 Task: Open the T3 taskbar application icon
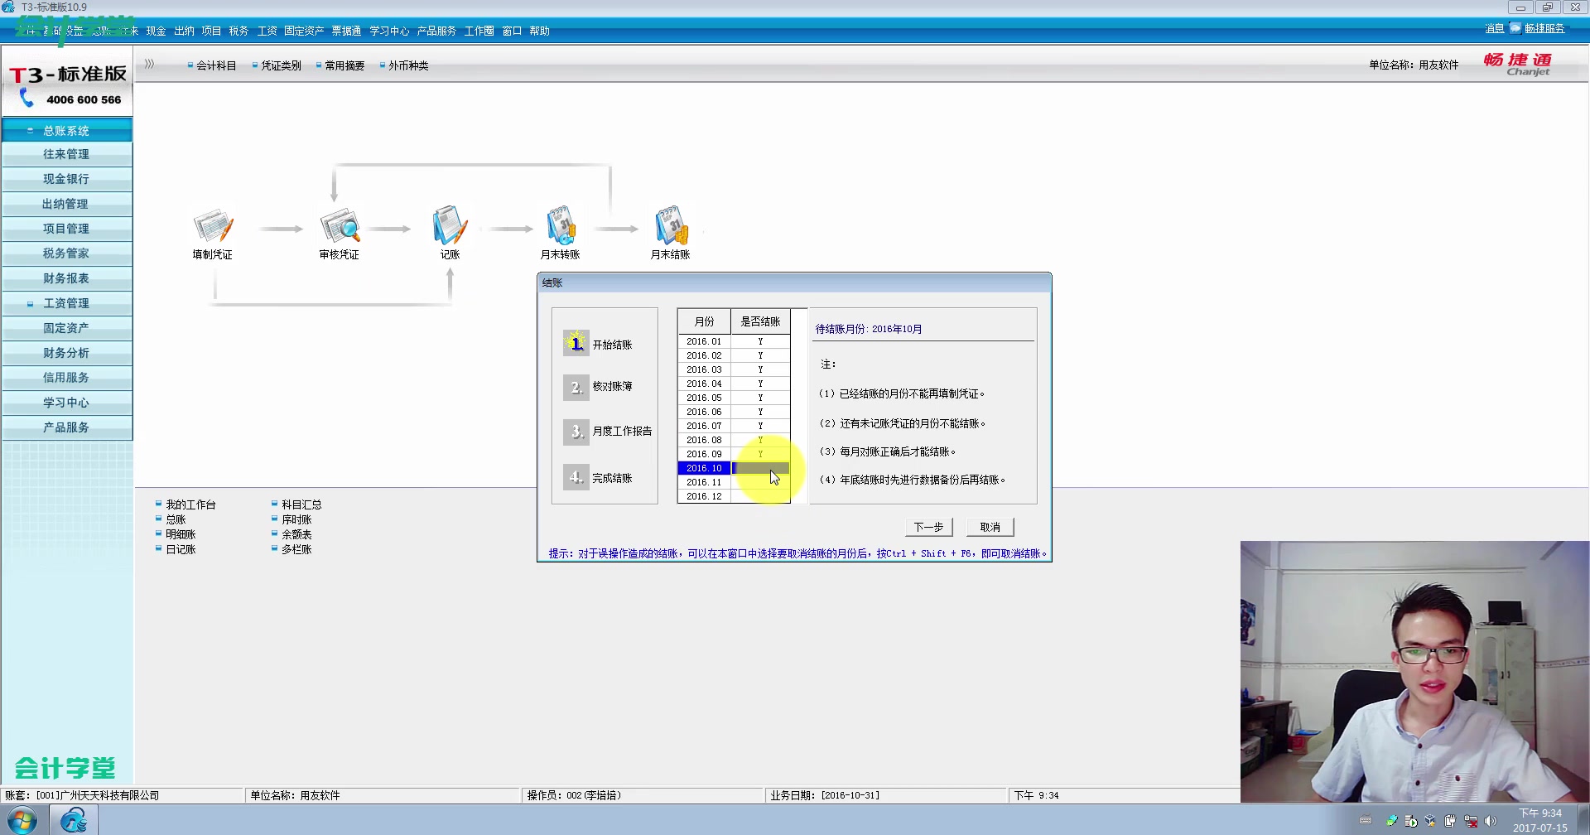tap(75, 820)
